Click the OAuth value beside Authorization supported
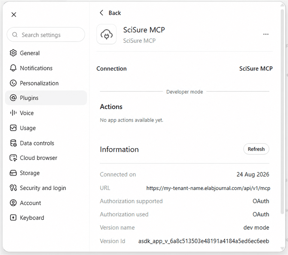This screenshot has width=288, height=255. pos(261,201)
